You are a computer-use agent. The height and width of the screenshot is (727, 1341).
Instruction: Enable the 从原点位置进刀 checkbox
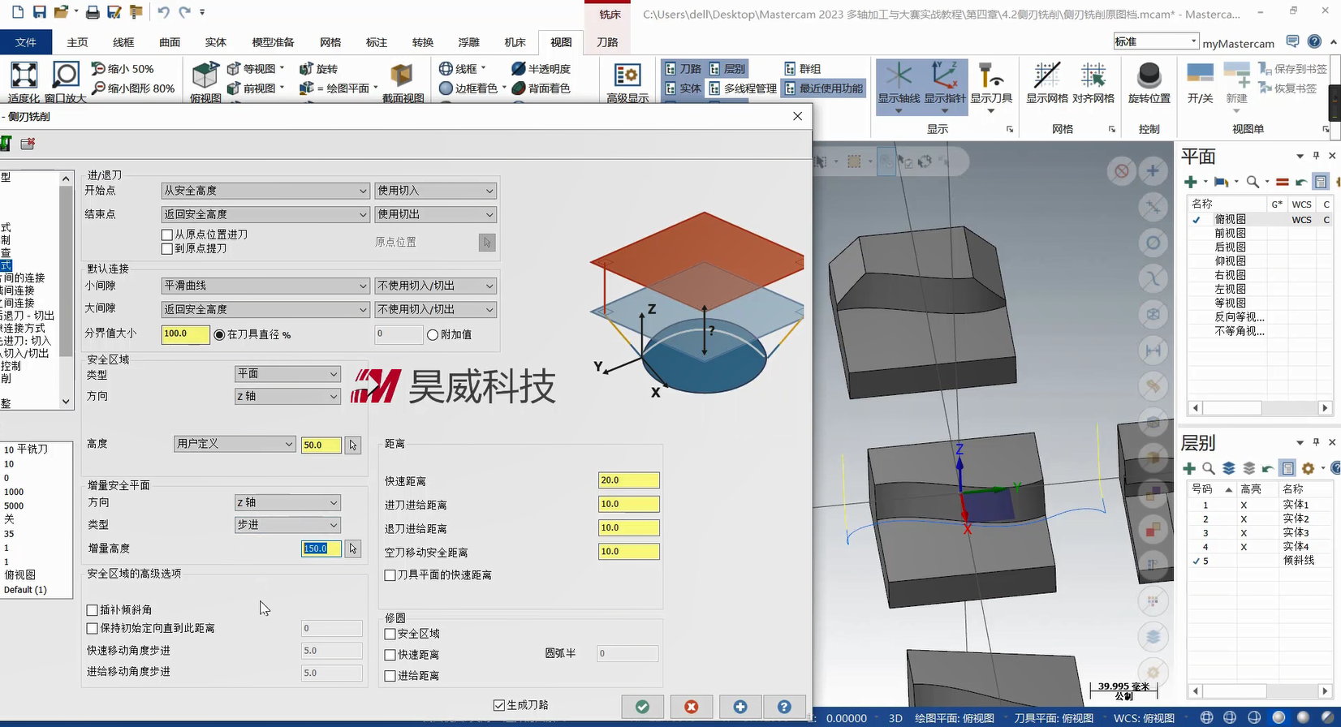(167, 234)
